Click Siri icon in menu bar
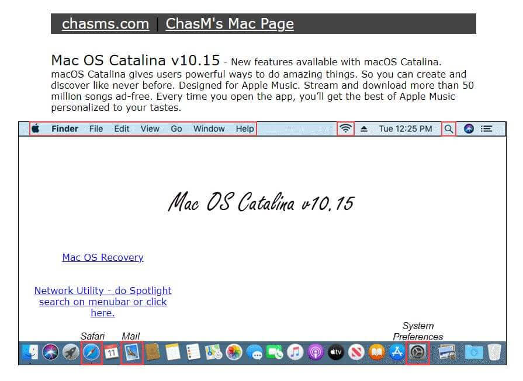This screenshot has width=523, height=381. 469,128
